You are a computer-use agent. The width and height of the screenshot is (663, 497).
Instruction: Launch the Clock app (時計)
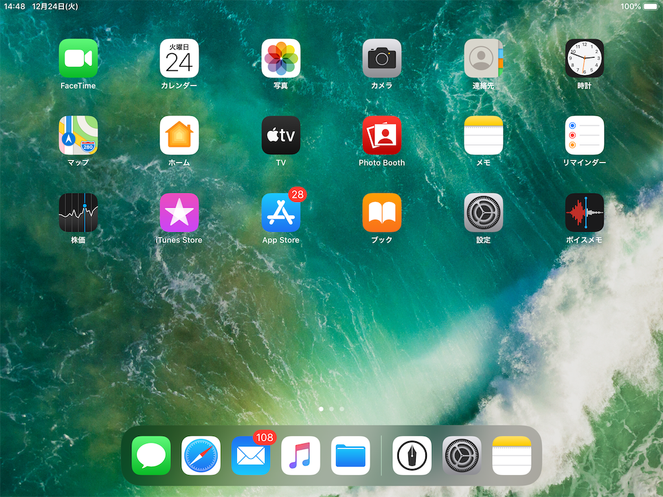(x=585, y=58)
